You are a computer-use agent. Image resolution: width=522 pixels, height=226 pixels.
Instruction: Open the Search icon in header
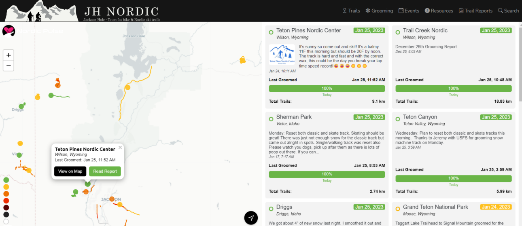[x=508, y=11]
